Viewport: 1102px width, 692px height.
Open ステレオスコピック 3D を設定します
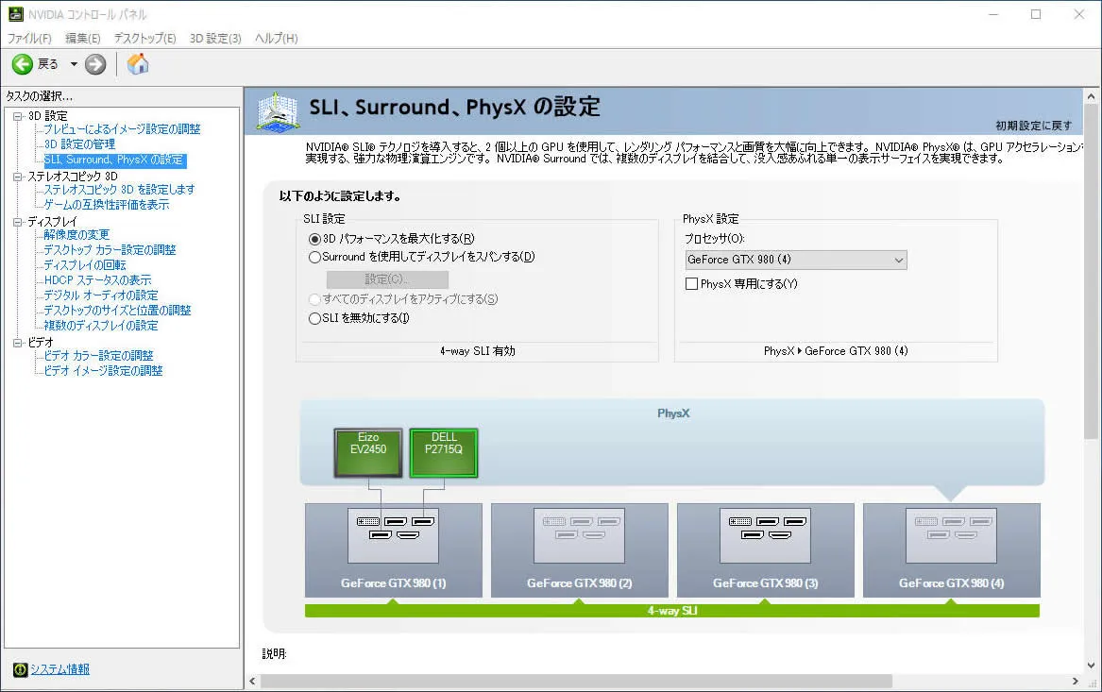pos(119,190)
